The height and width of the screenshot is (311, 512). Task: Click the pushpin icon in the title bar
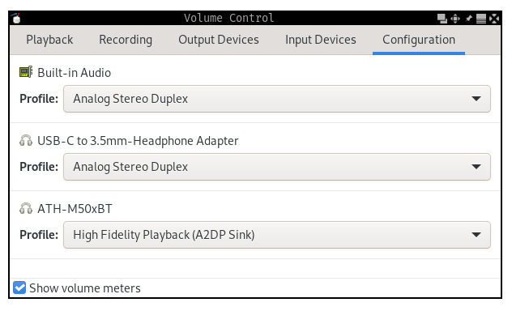click(x=468, y=19)
